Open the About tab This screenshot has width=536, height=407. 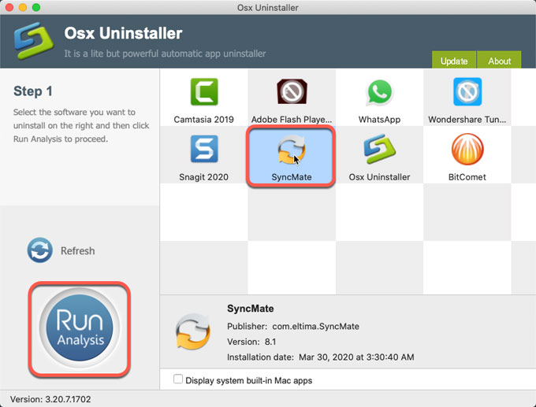coord(499,60)
